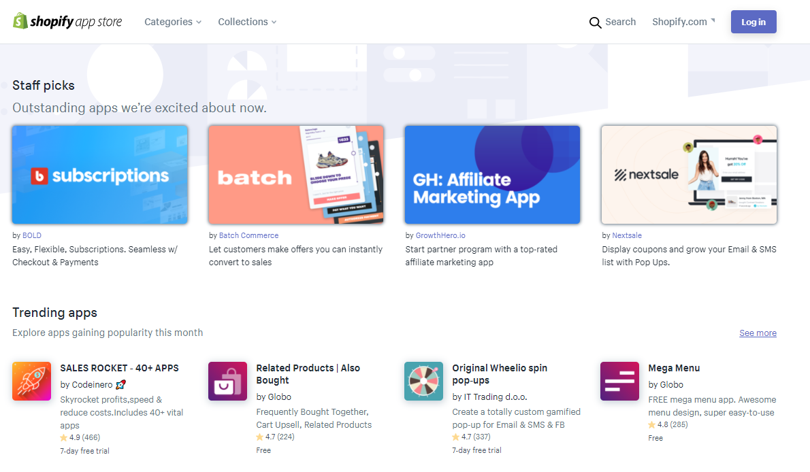Open See more trending apps link
810x472 pixels.
tap(758, 333)
